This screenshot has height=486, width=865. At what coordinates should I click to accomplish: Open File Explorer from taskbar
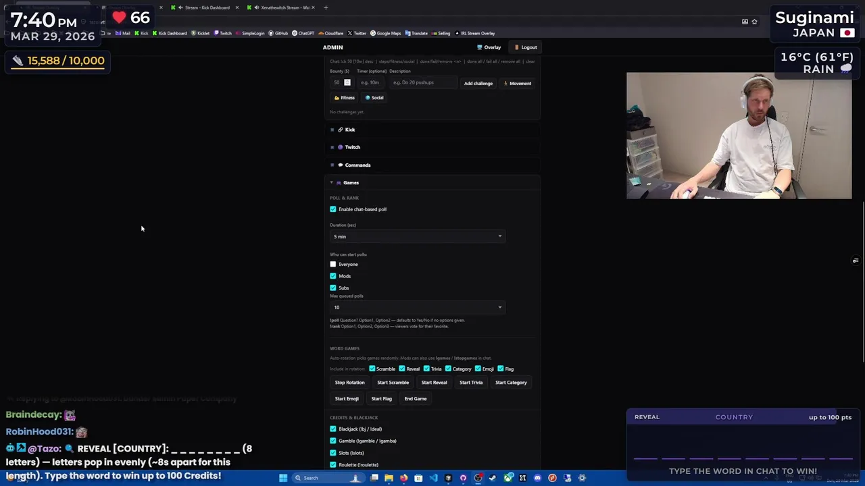pyautogui.click(x=389, y=478)
